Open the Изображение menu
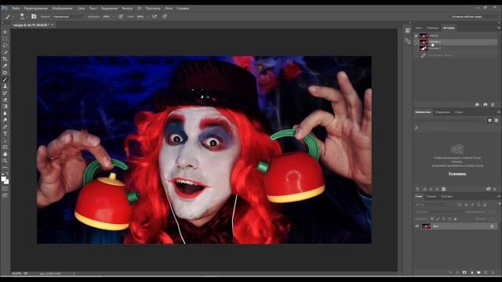This screenshot has height=282, width=502. point(62,9)
